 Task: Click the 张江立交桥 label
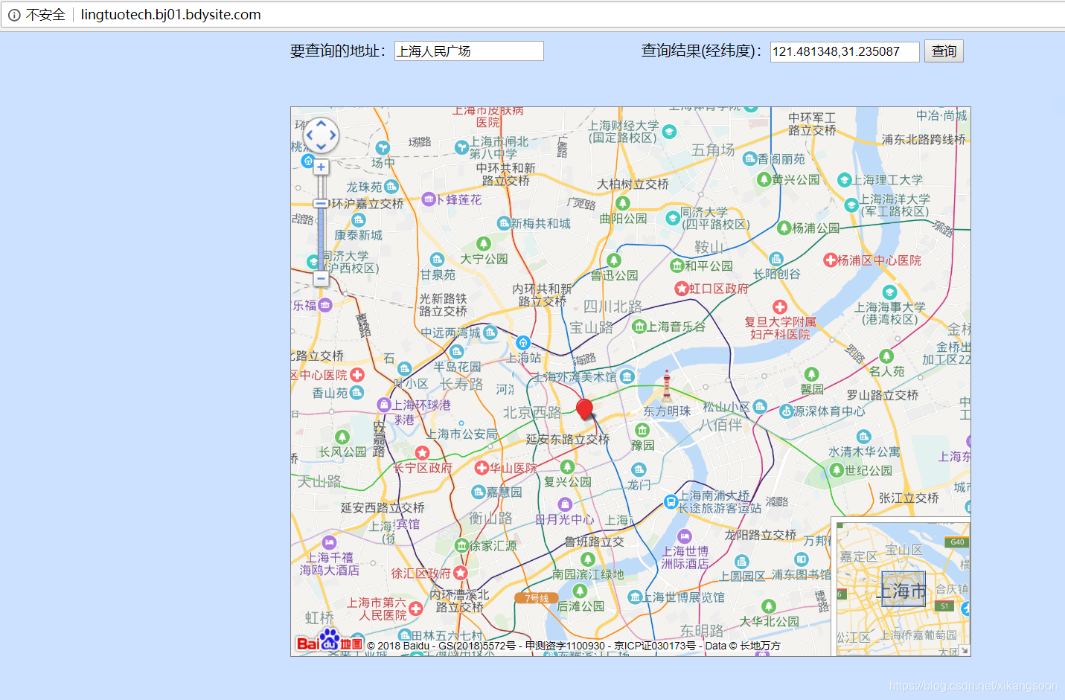909,498
